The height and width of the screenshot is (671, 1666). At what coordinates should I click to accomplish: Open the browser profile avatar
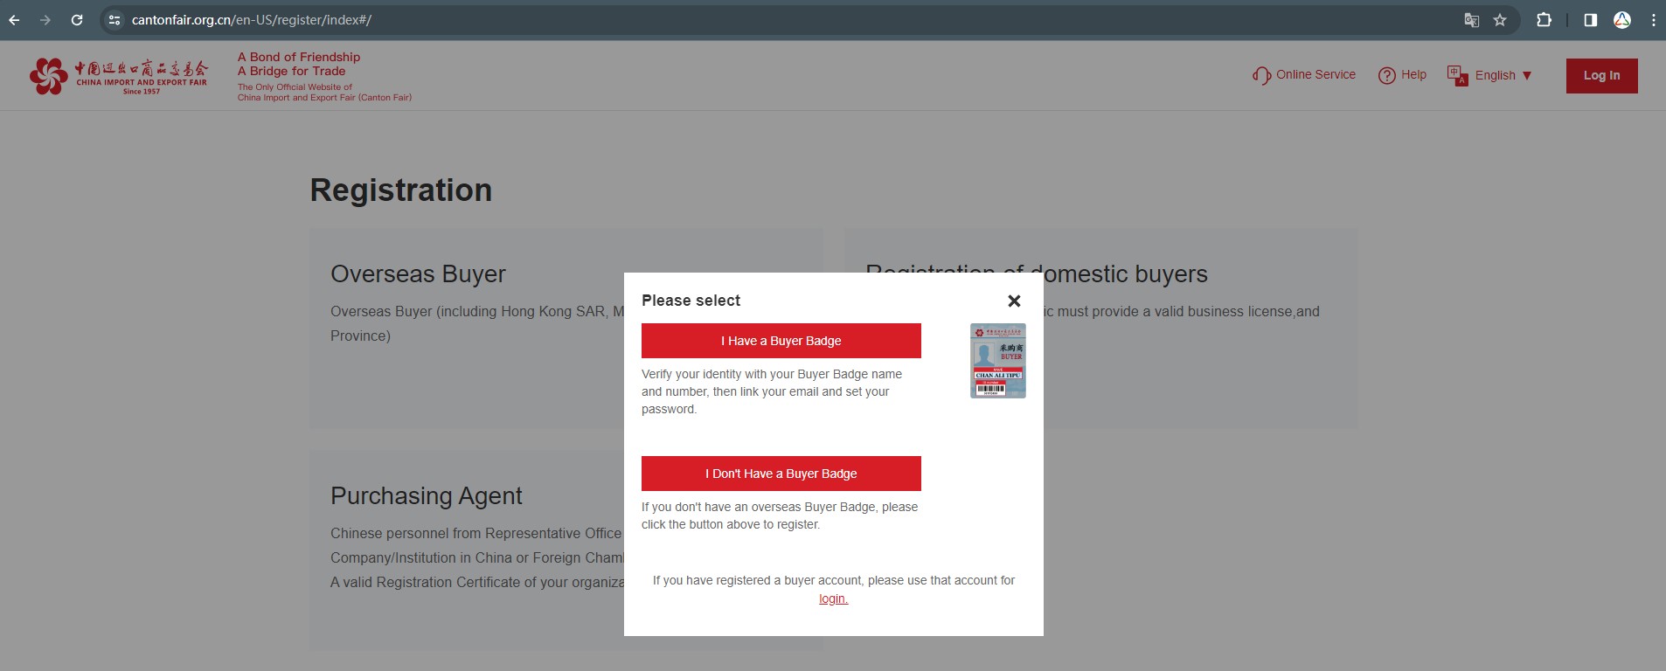point(1622,20)
